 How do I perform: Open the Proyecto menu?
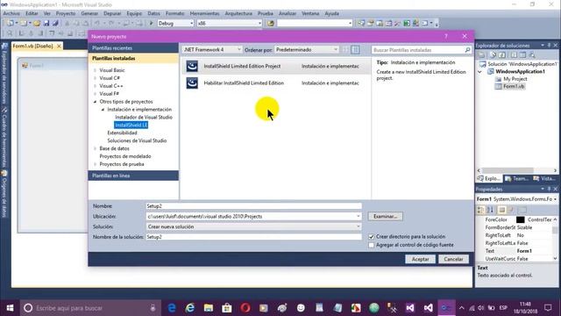[x=66, y=13]
